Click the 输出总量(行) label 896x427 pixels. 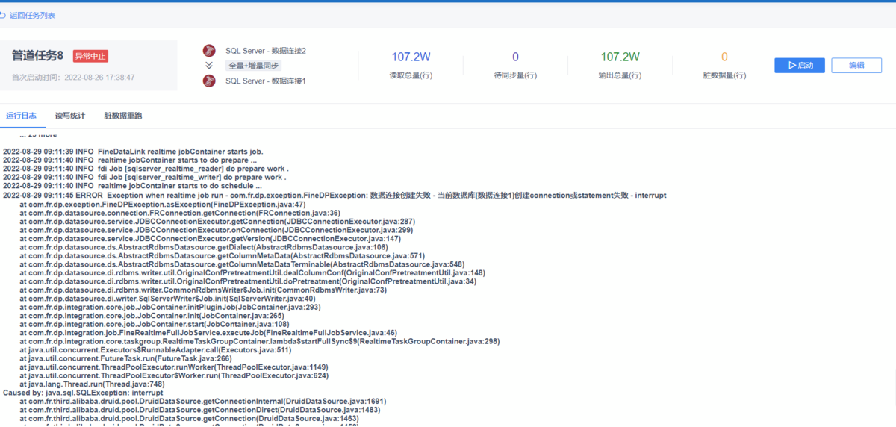[620, 75]
